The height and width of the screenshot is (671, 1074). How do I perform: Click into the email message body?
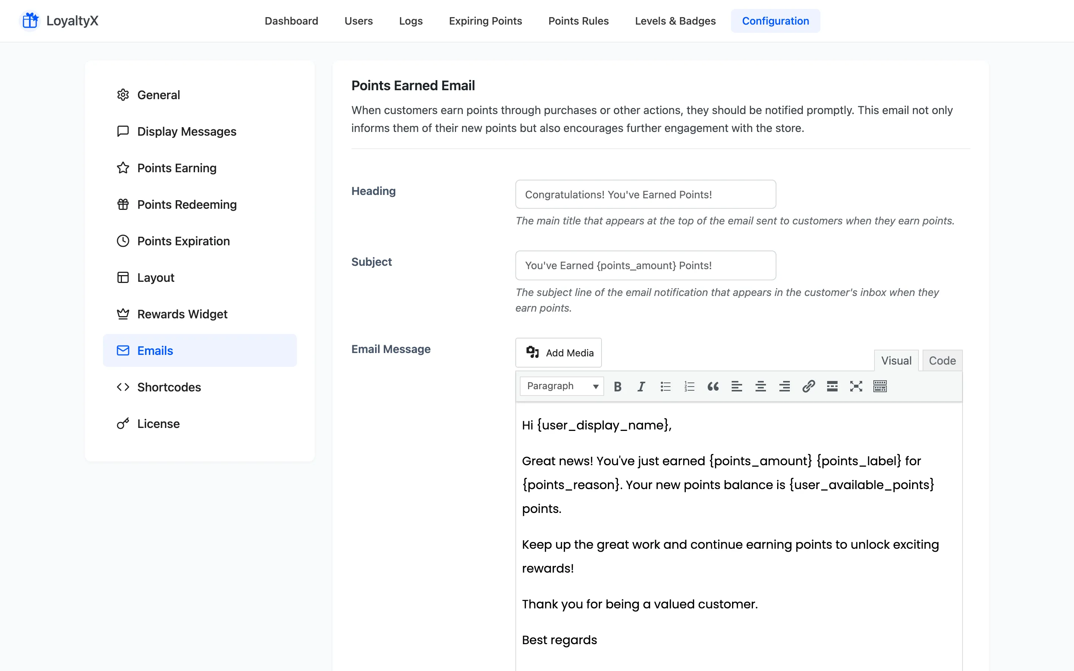[x=739, y=536]
